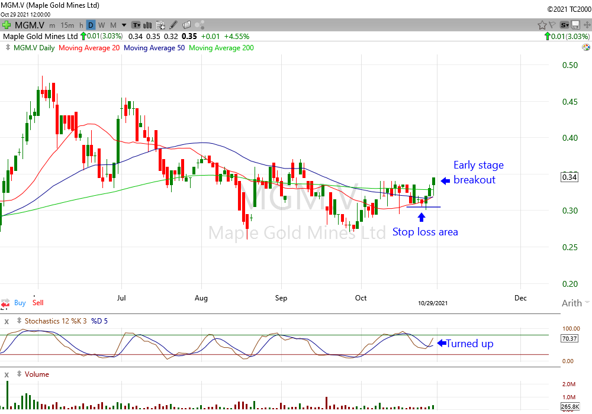Click the 70.37 stochastics value box
Viewport: 592px width, 414px height.
click(x=570, y=338)
